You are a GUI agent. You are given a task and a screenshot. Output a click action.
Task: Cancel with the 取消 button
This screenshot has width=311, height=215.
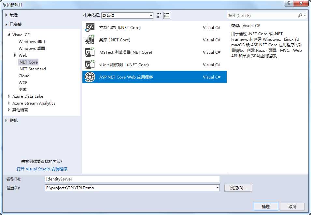pyautogui.click(x=292, y=207)
